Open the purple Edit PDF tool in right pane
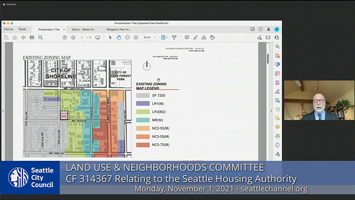Viewport: 355px width, 200px height. coord(277,83)
